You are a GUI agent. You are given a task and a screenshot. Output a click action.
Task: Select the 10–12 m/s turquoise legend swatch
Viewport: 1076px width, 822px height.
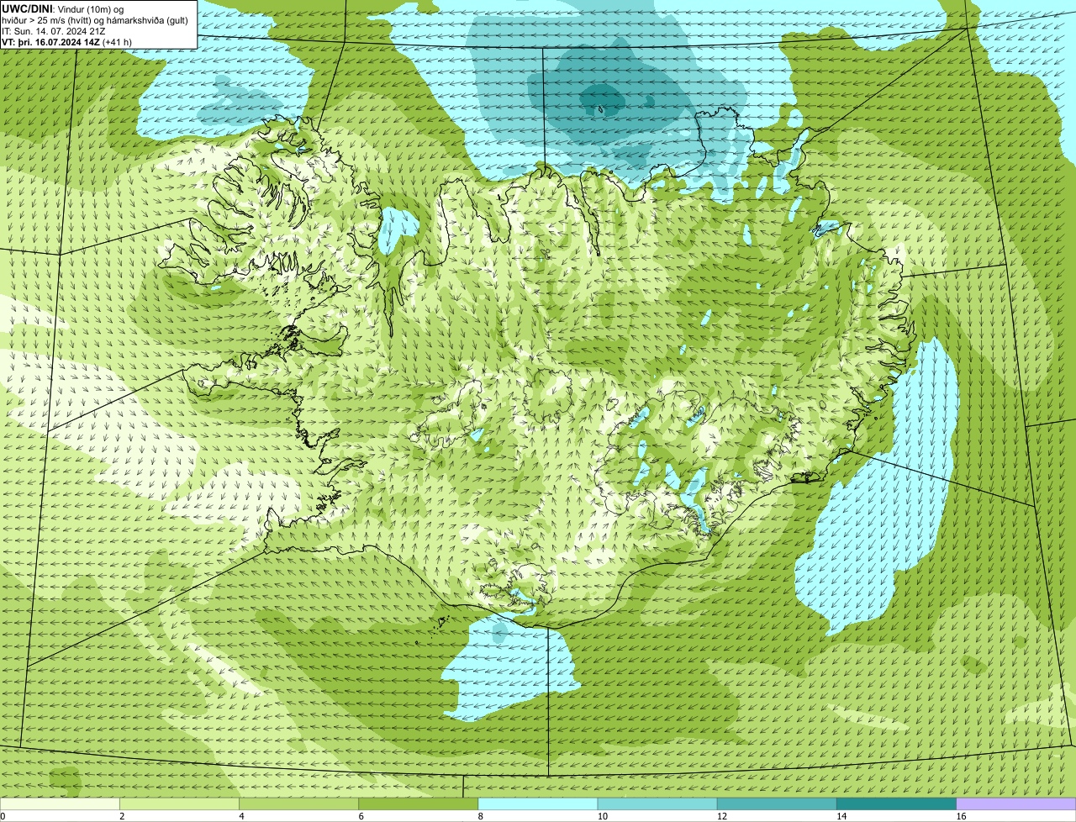657,804
